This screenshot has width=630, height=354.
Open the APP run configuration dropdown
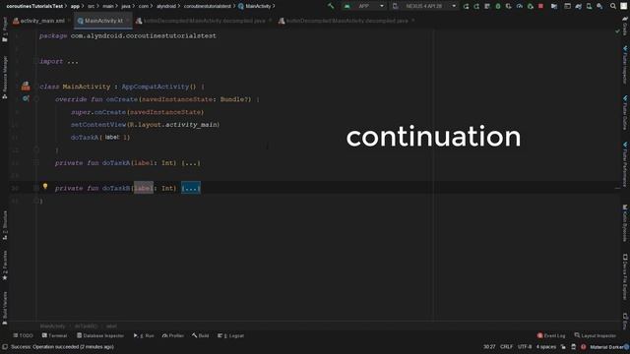coord(364,6)
